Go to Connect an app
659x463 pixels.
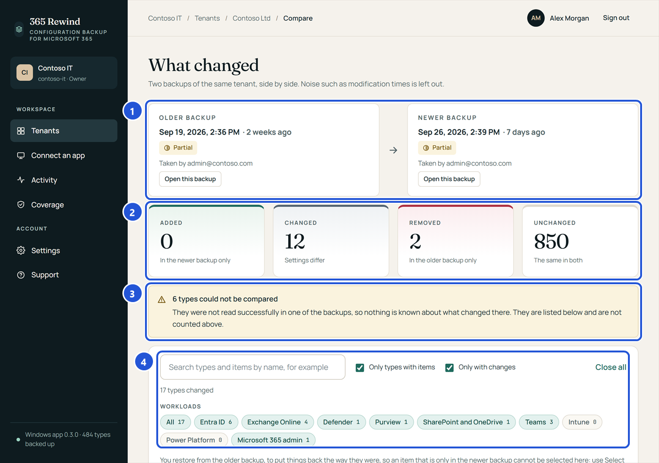click(64, 155)
